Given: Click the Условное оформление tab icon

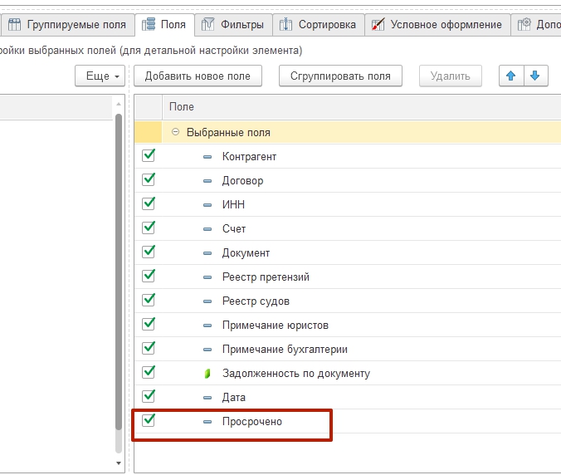Looking at the screenshot, I should (x=378, y=24).
